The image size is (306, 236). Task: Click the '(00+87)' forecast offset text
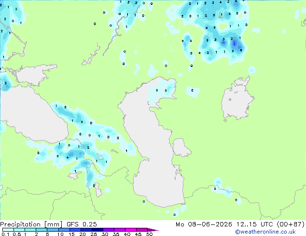click(x=291, y=224)
